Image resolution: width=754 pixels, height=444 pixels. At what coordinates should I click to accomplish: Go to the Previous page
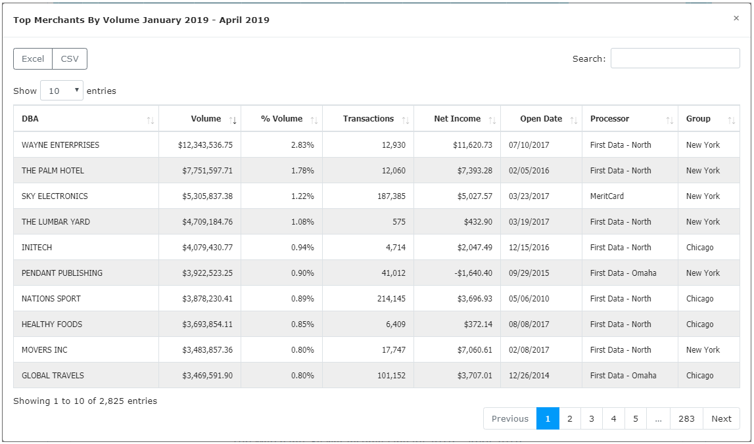point(509,418)
